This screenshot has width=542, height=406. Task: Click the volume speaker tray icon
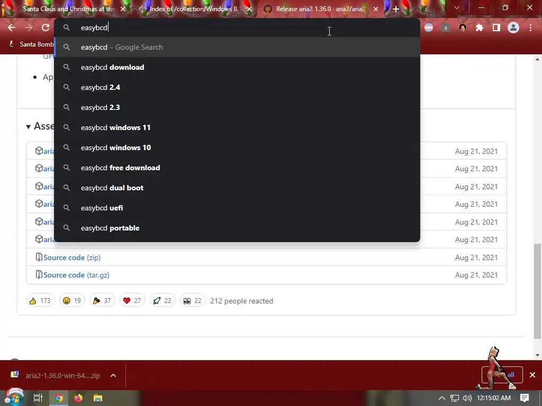click(x=467, y=398)
